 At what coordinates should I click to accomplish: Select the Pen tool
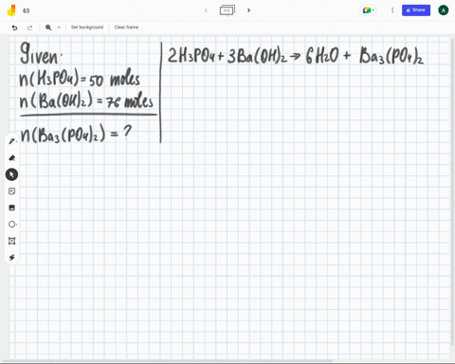tap(11, 141)
